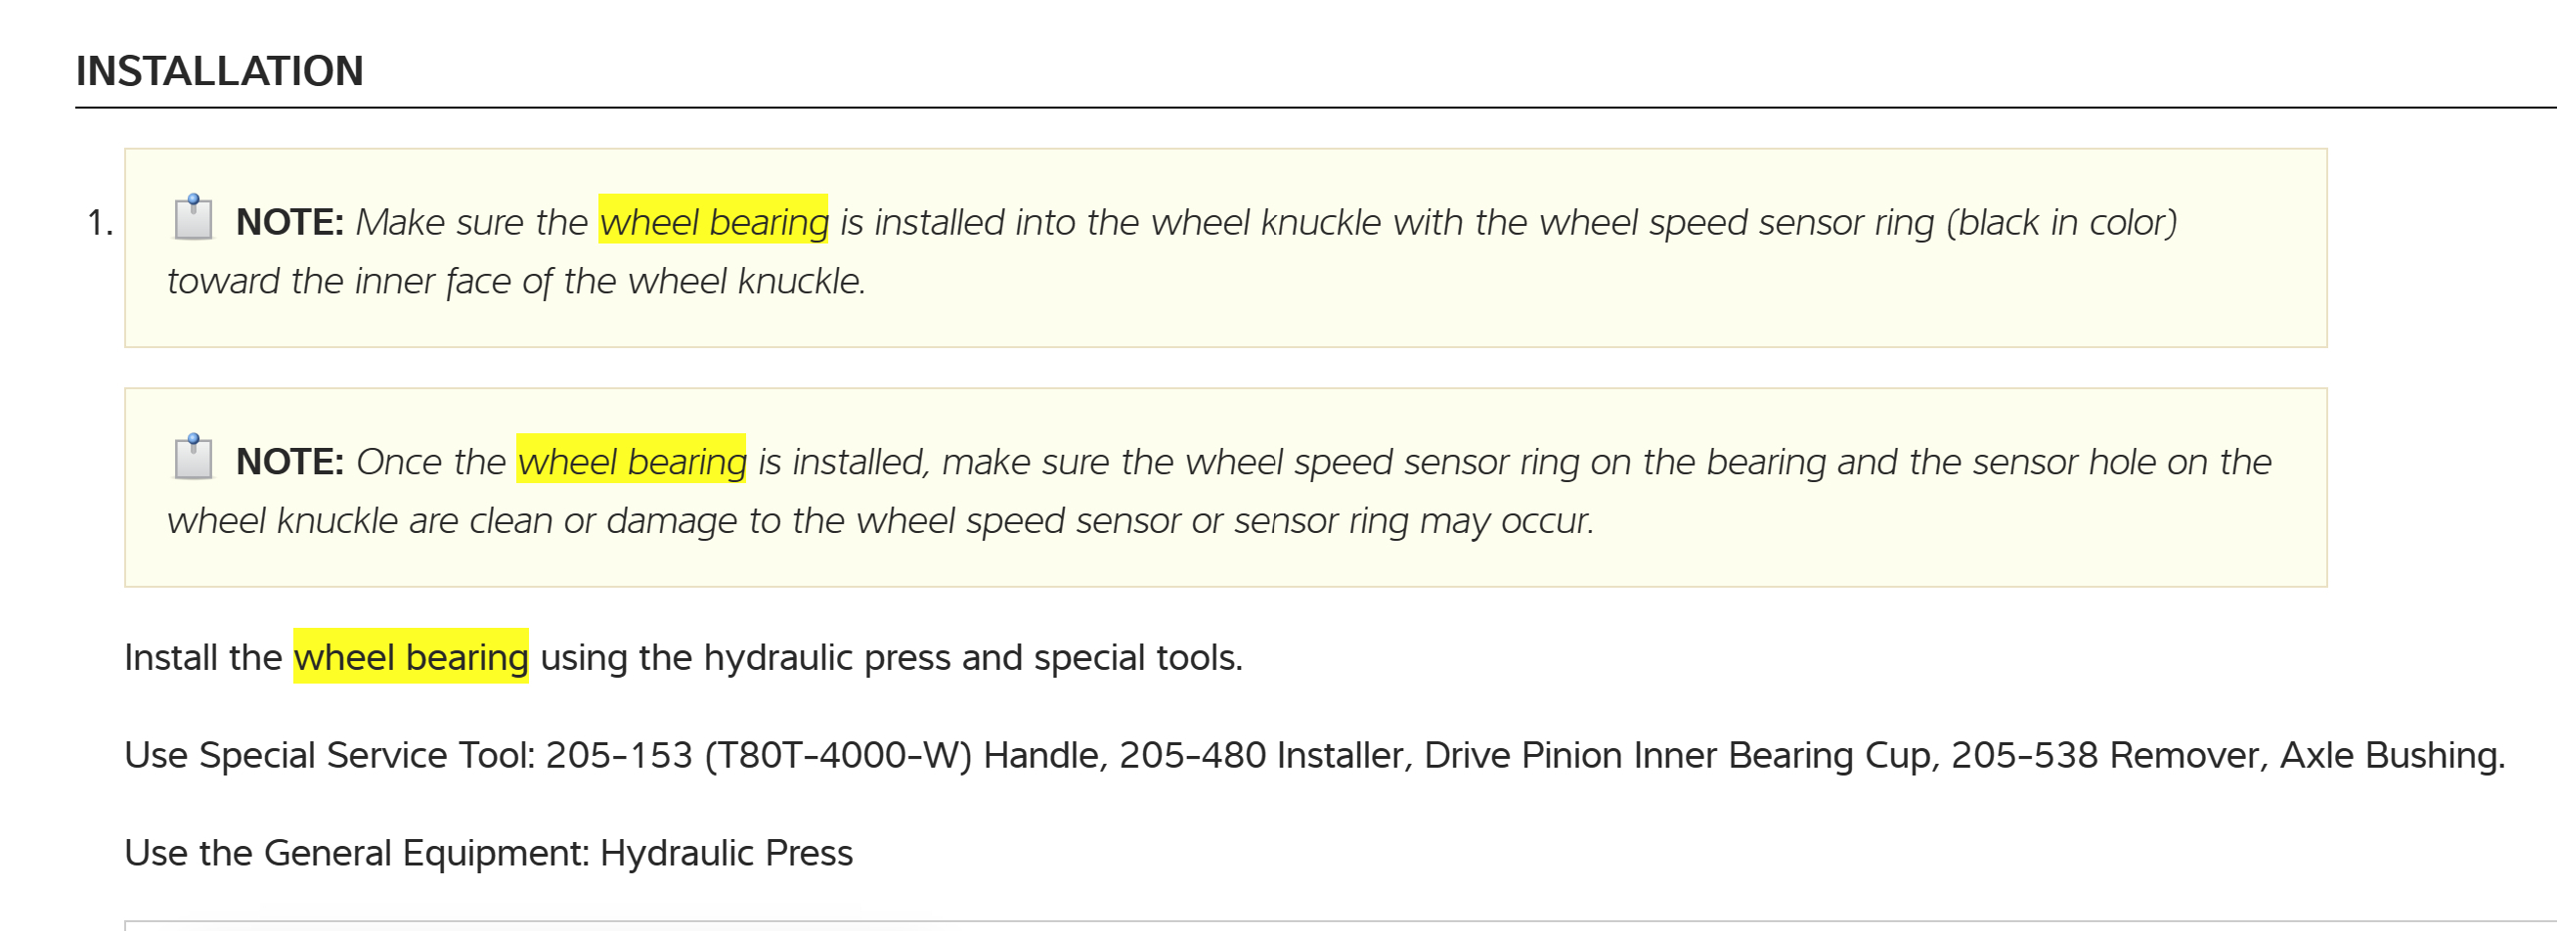
Task: Click the bold NOTE label before 'Make sure'
Action: (288, 222)
